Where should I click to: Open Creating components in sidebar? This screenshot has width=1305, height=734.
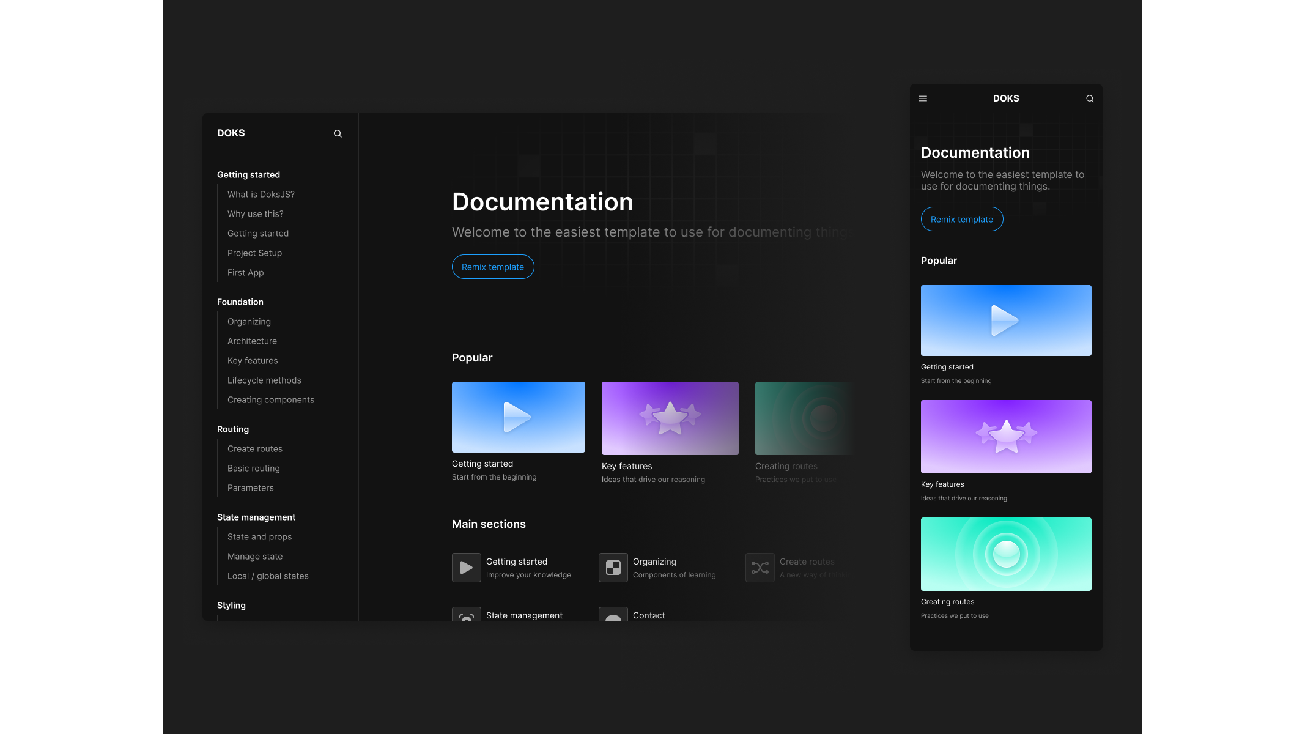point(271,400)
